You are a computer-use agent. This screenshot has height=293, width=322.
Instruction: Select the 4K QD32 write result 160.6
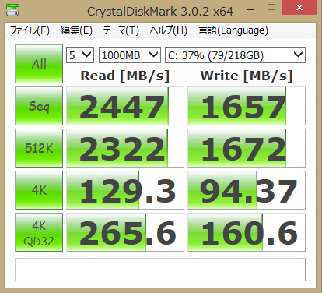247,232
